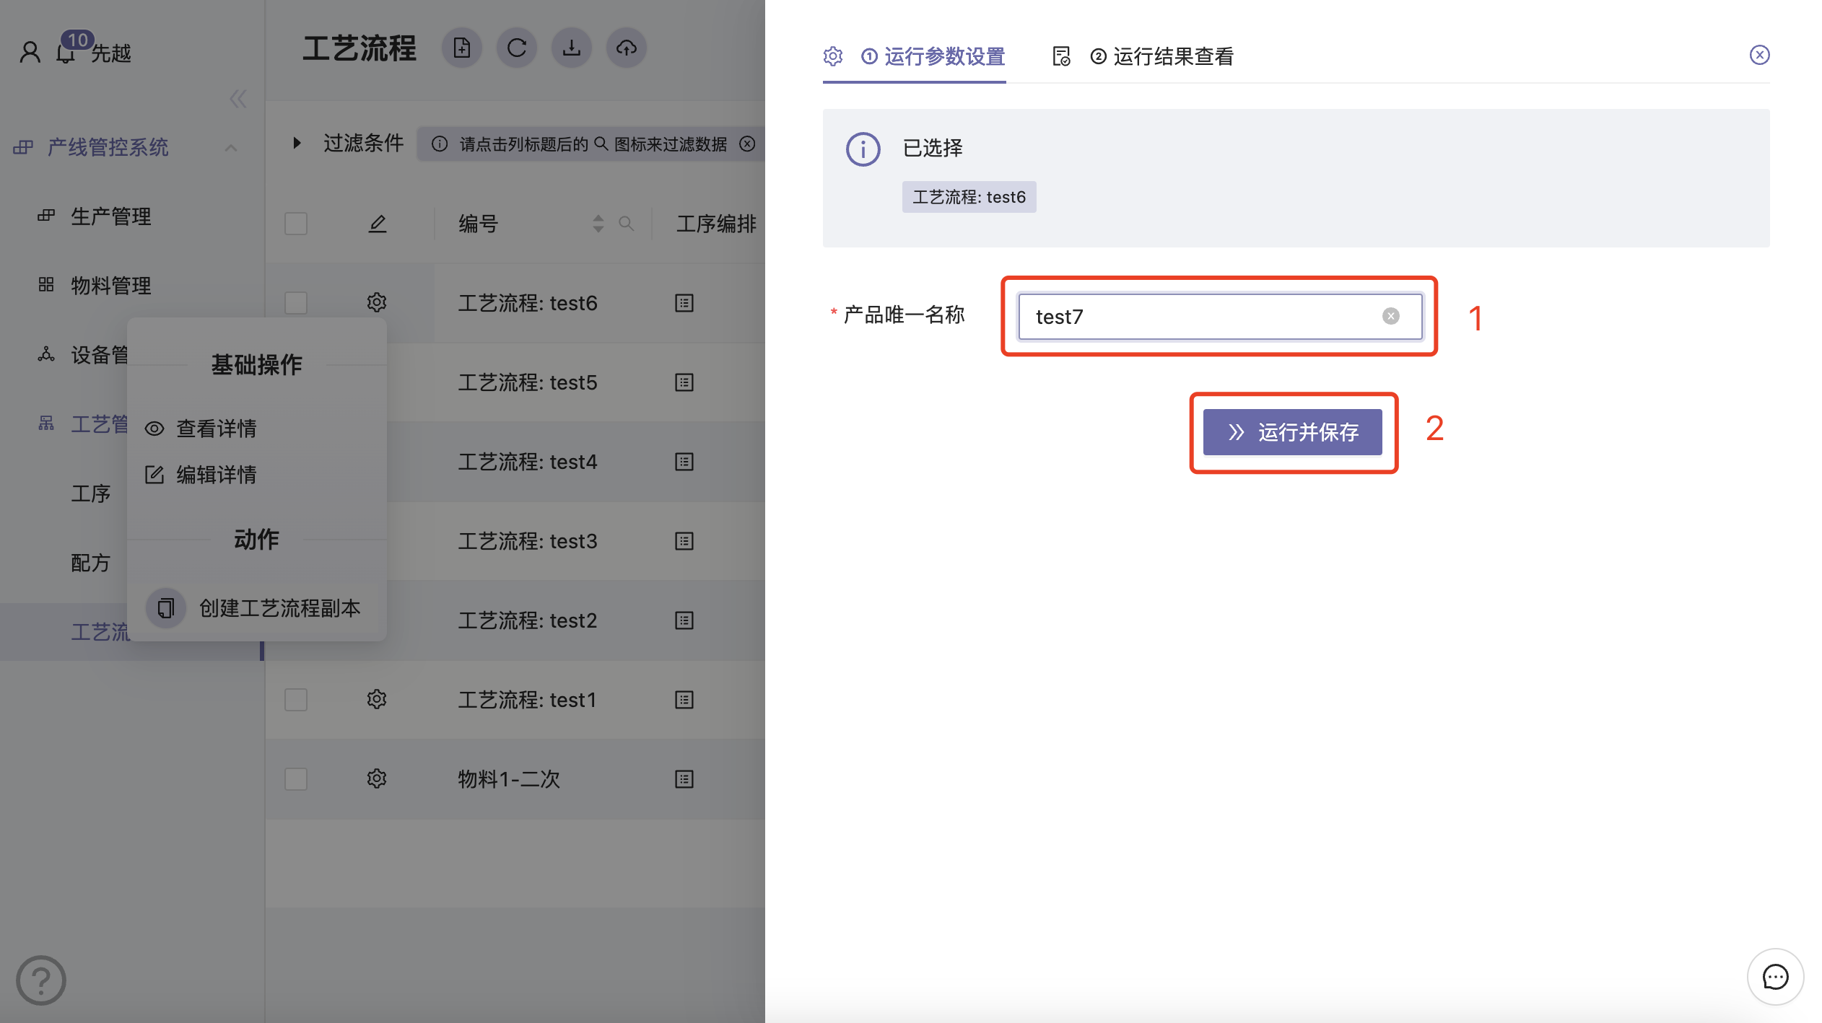Click the help question mark icon
This screenshot has width=1822, height=1023.
[x=41, y=980]
